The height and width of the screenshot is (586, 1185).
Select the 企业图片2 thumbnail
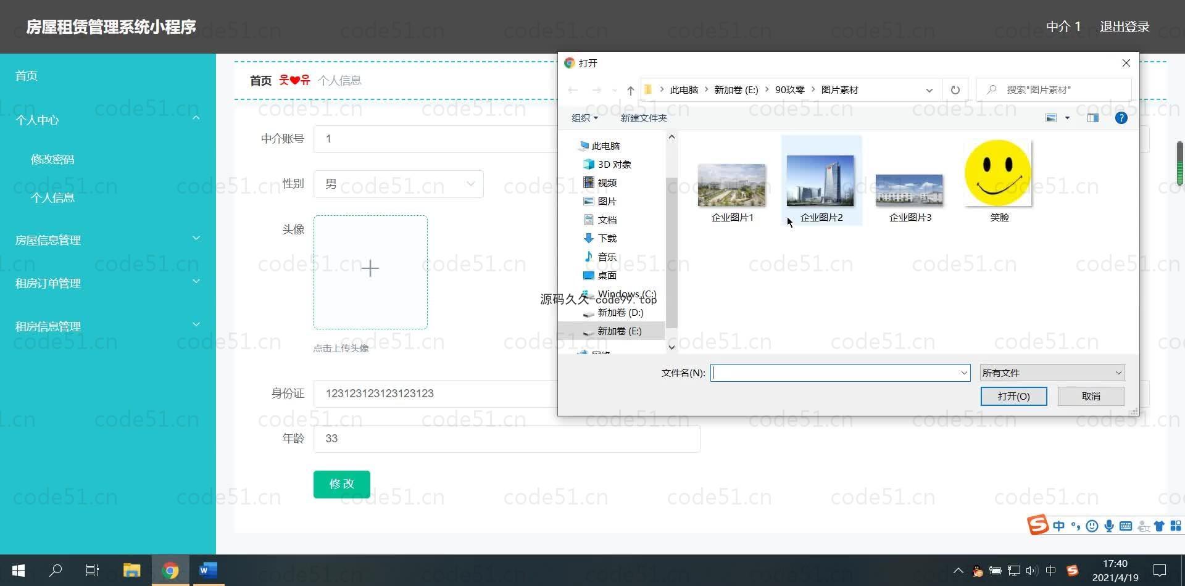821,181
